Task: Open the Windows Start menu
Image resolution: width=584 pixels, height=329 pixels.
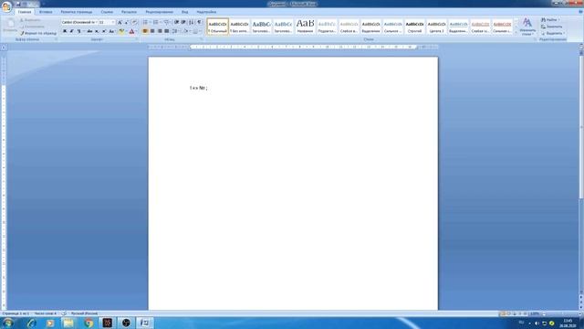Action: click(x=8, y=323)
